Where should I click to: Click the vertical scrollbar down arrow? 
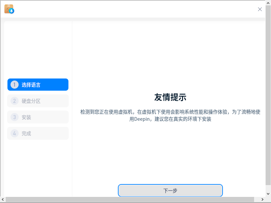(x=268, y=194)
